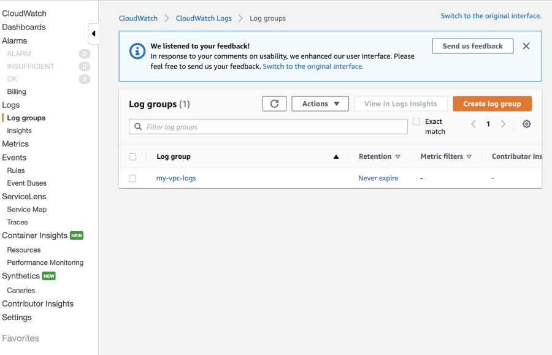
Task: Click Send us feedback button
Action: point(473,46)
